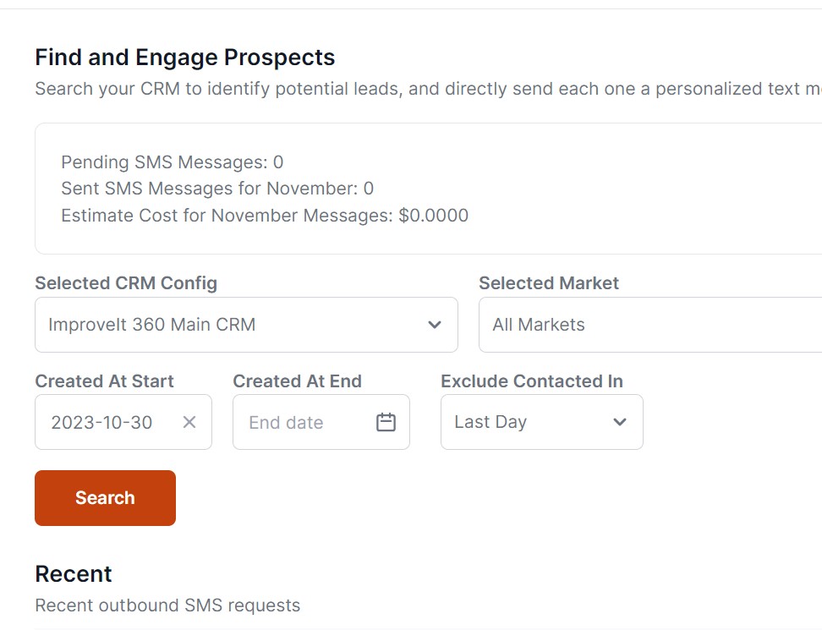Click the Recent section heading

pos(74,574)
